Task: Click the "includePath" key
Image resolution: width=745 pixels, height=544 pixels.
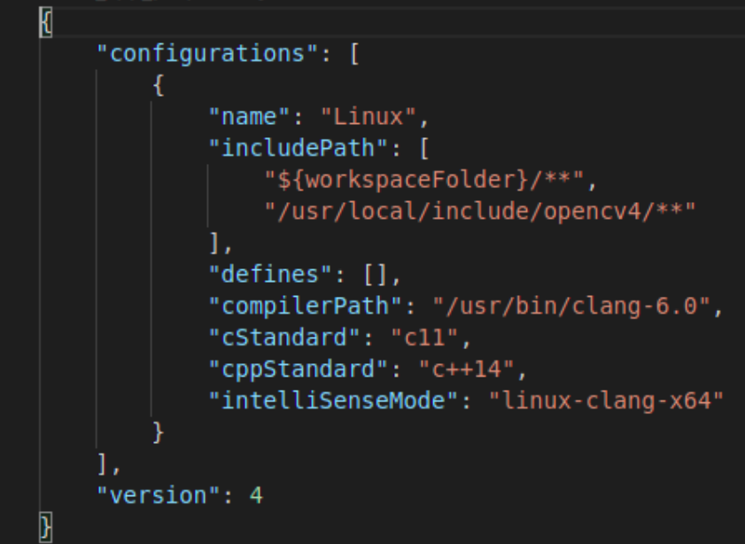Action: coord(299,148)
